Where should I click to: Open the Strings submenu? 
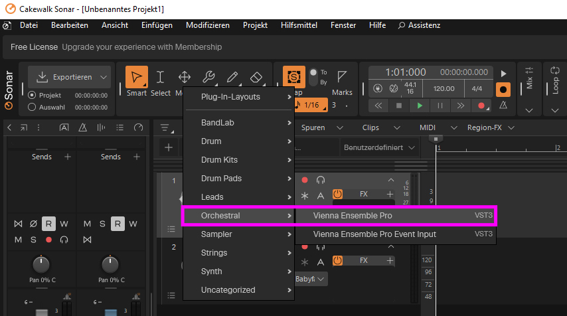(238, 253)
